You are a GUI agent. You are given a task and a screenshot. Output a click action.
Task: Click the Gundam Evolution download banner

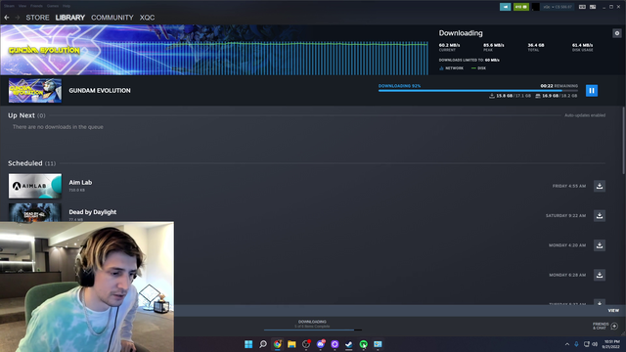point(214,50)
